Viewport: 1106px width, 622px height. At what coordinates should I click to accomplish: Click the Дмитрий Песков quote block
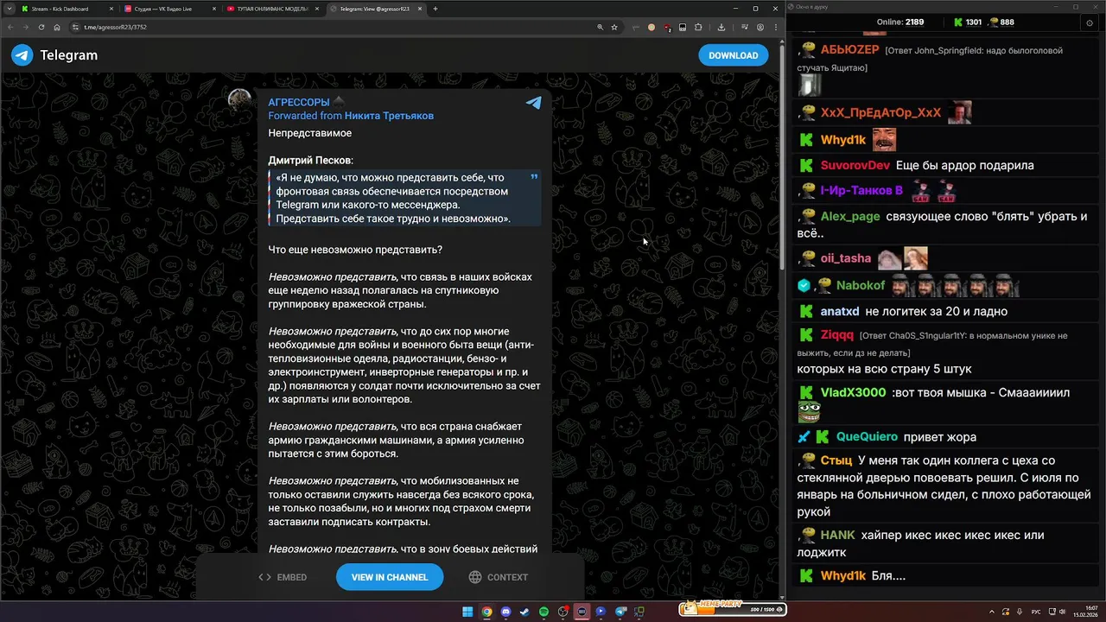404,198
